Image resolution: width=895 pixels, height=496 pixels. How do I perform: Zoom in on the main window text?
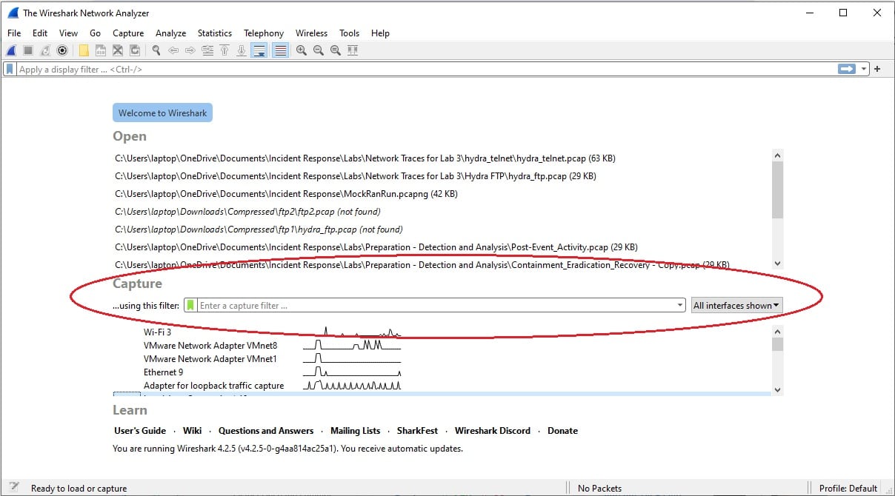click(302, 50)
